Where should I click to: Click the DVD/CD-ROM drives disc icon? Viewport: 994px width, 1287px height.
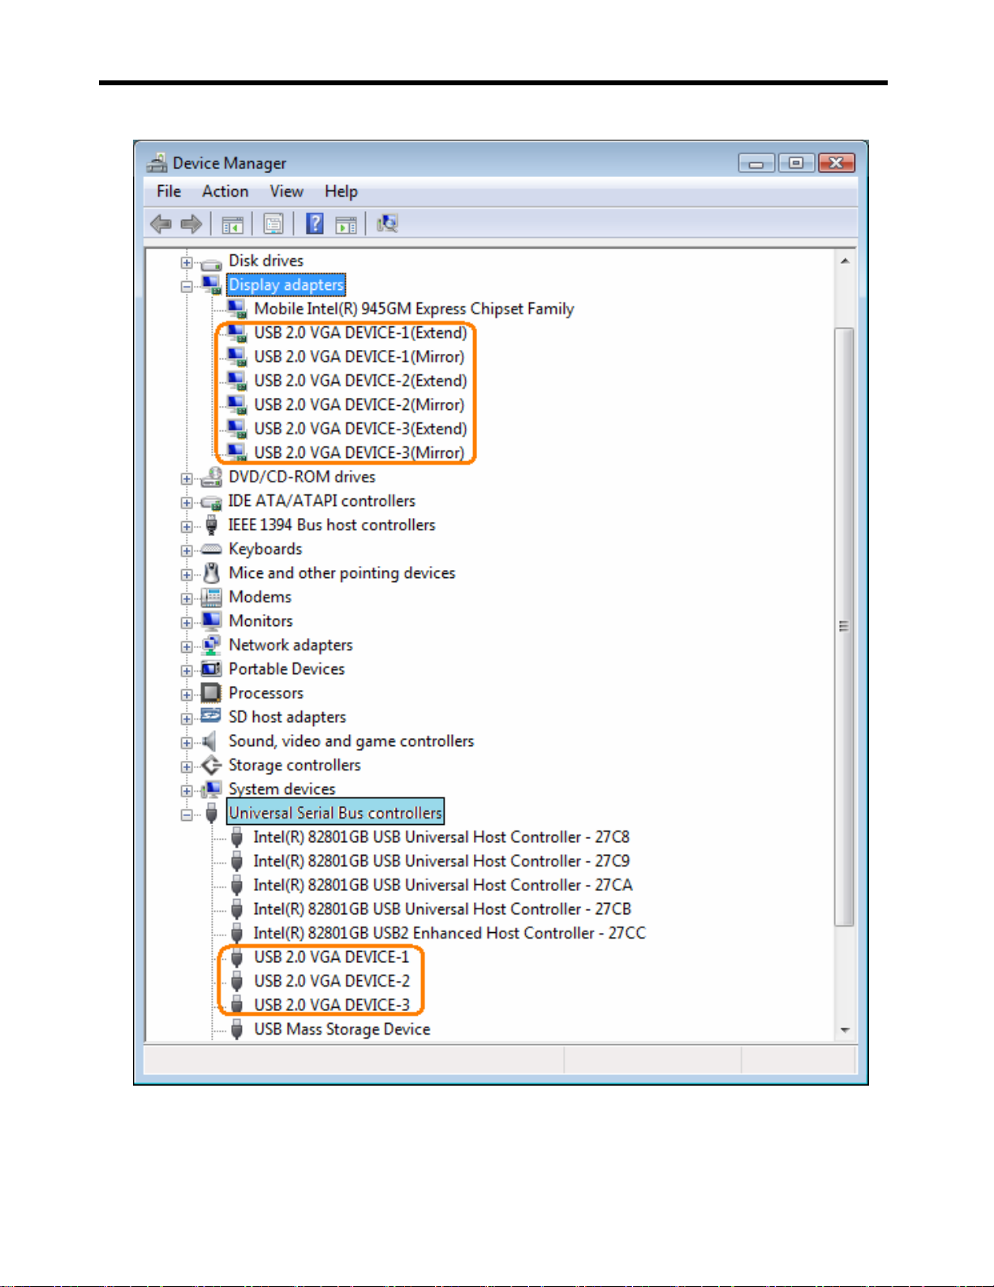click(211, 477)
